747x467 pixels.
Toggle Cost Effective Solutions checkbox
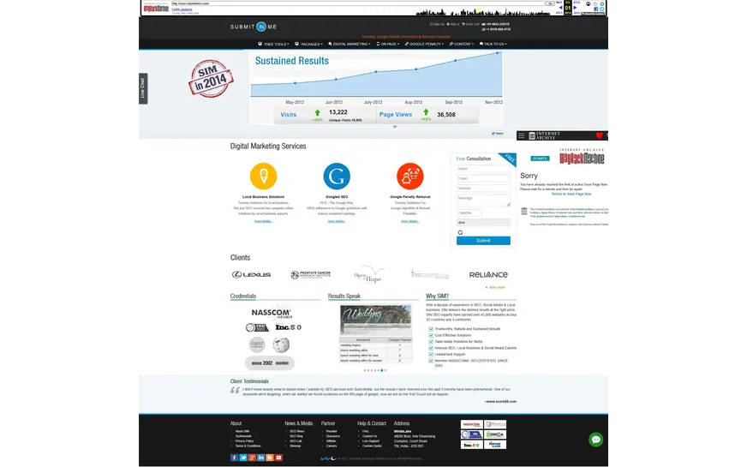point(431,335)
